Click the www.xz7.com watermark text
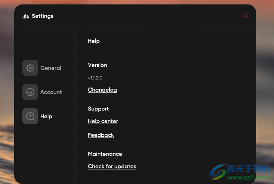Viewport: 274px width, 184px height. tap(248, 177)
